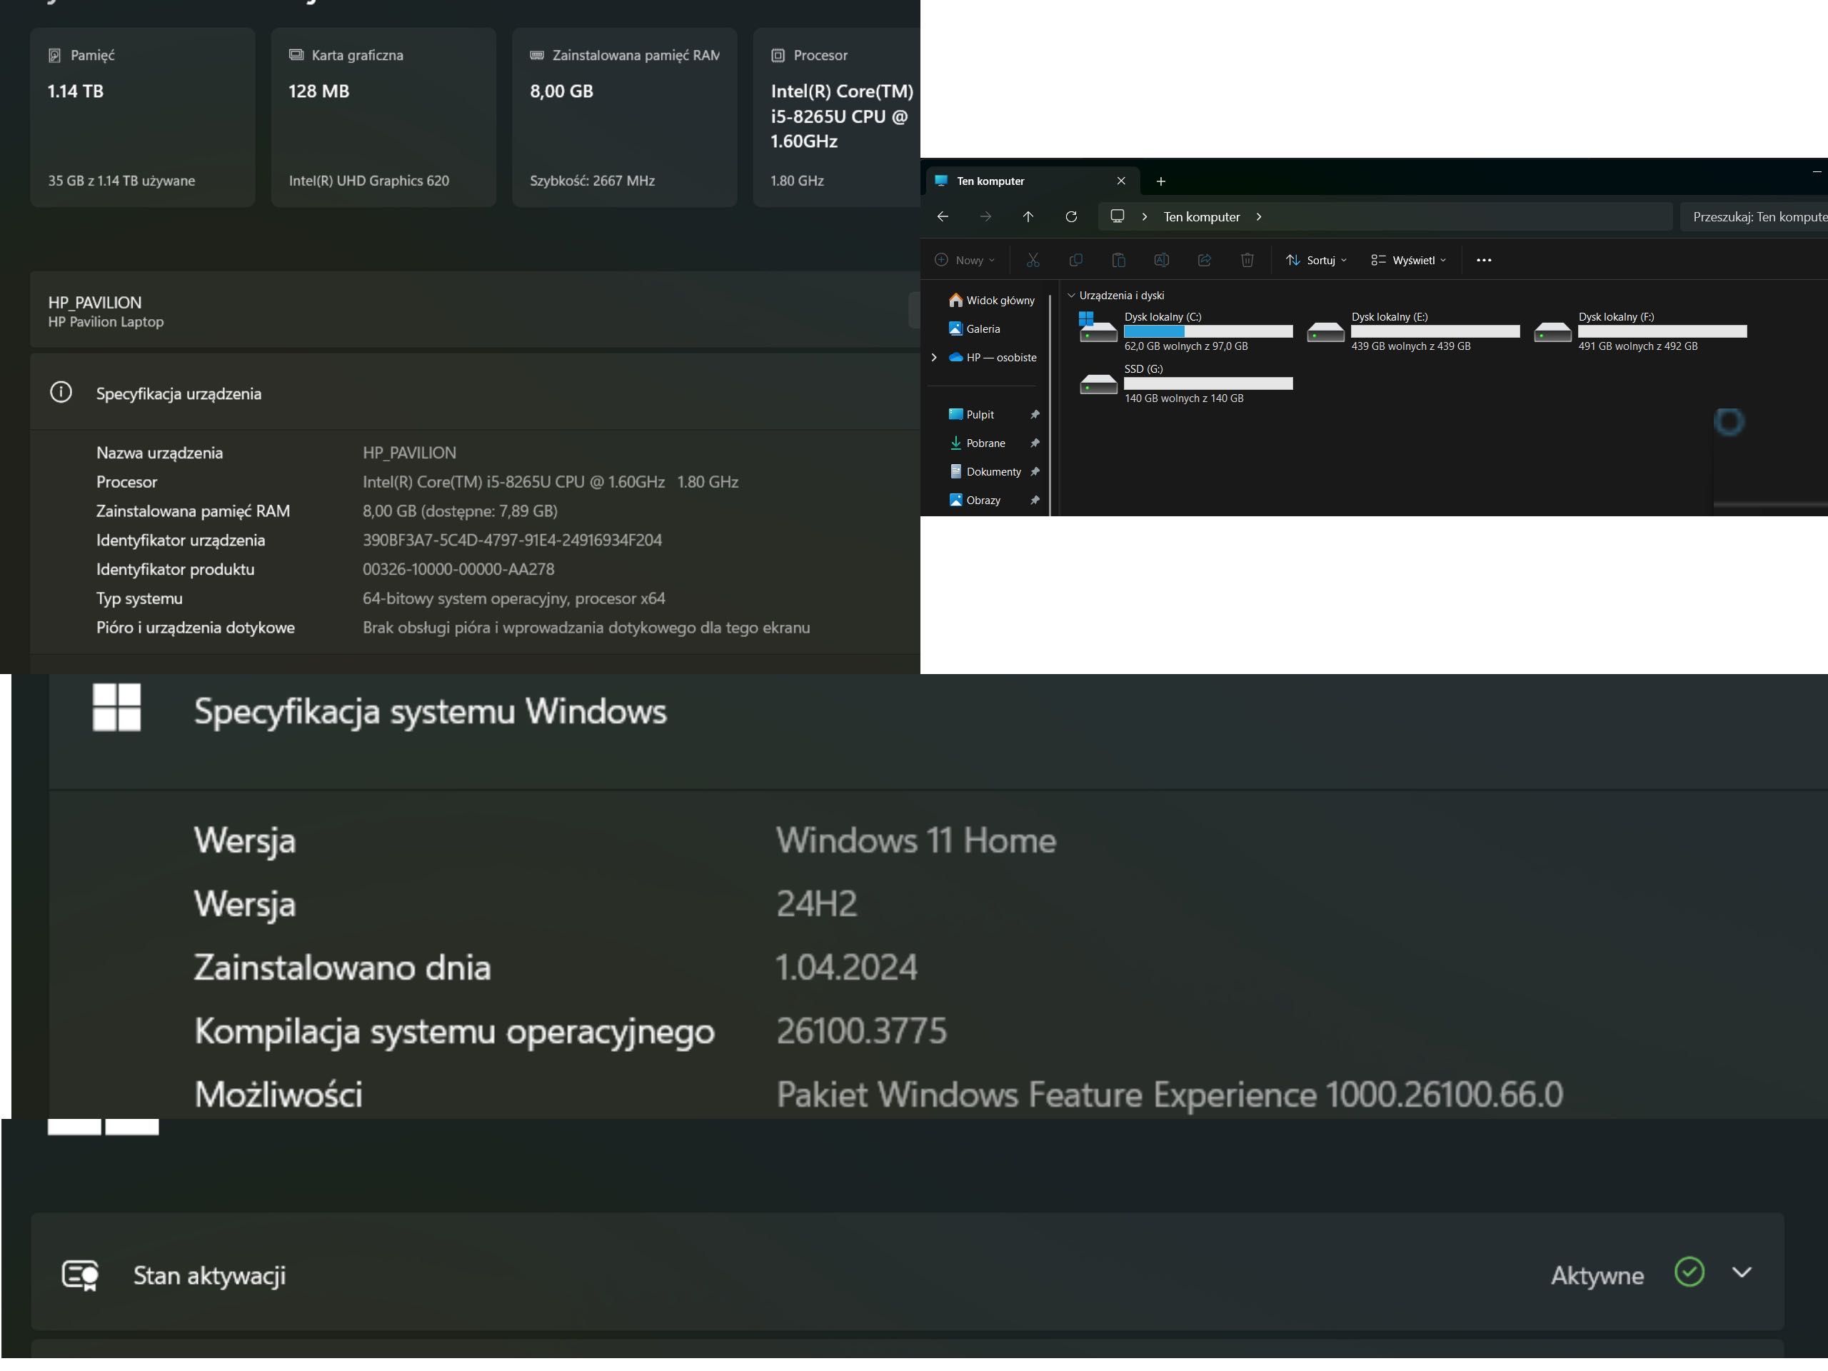Viewport: 1828px width, 1371px height.
Task: Click the SSD (G:) usage bar
Action: 1208,383
